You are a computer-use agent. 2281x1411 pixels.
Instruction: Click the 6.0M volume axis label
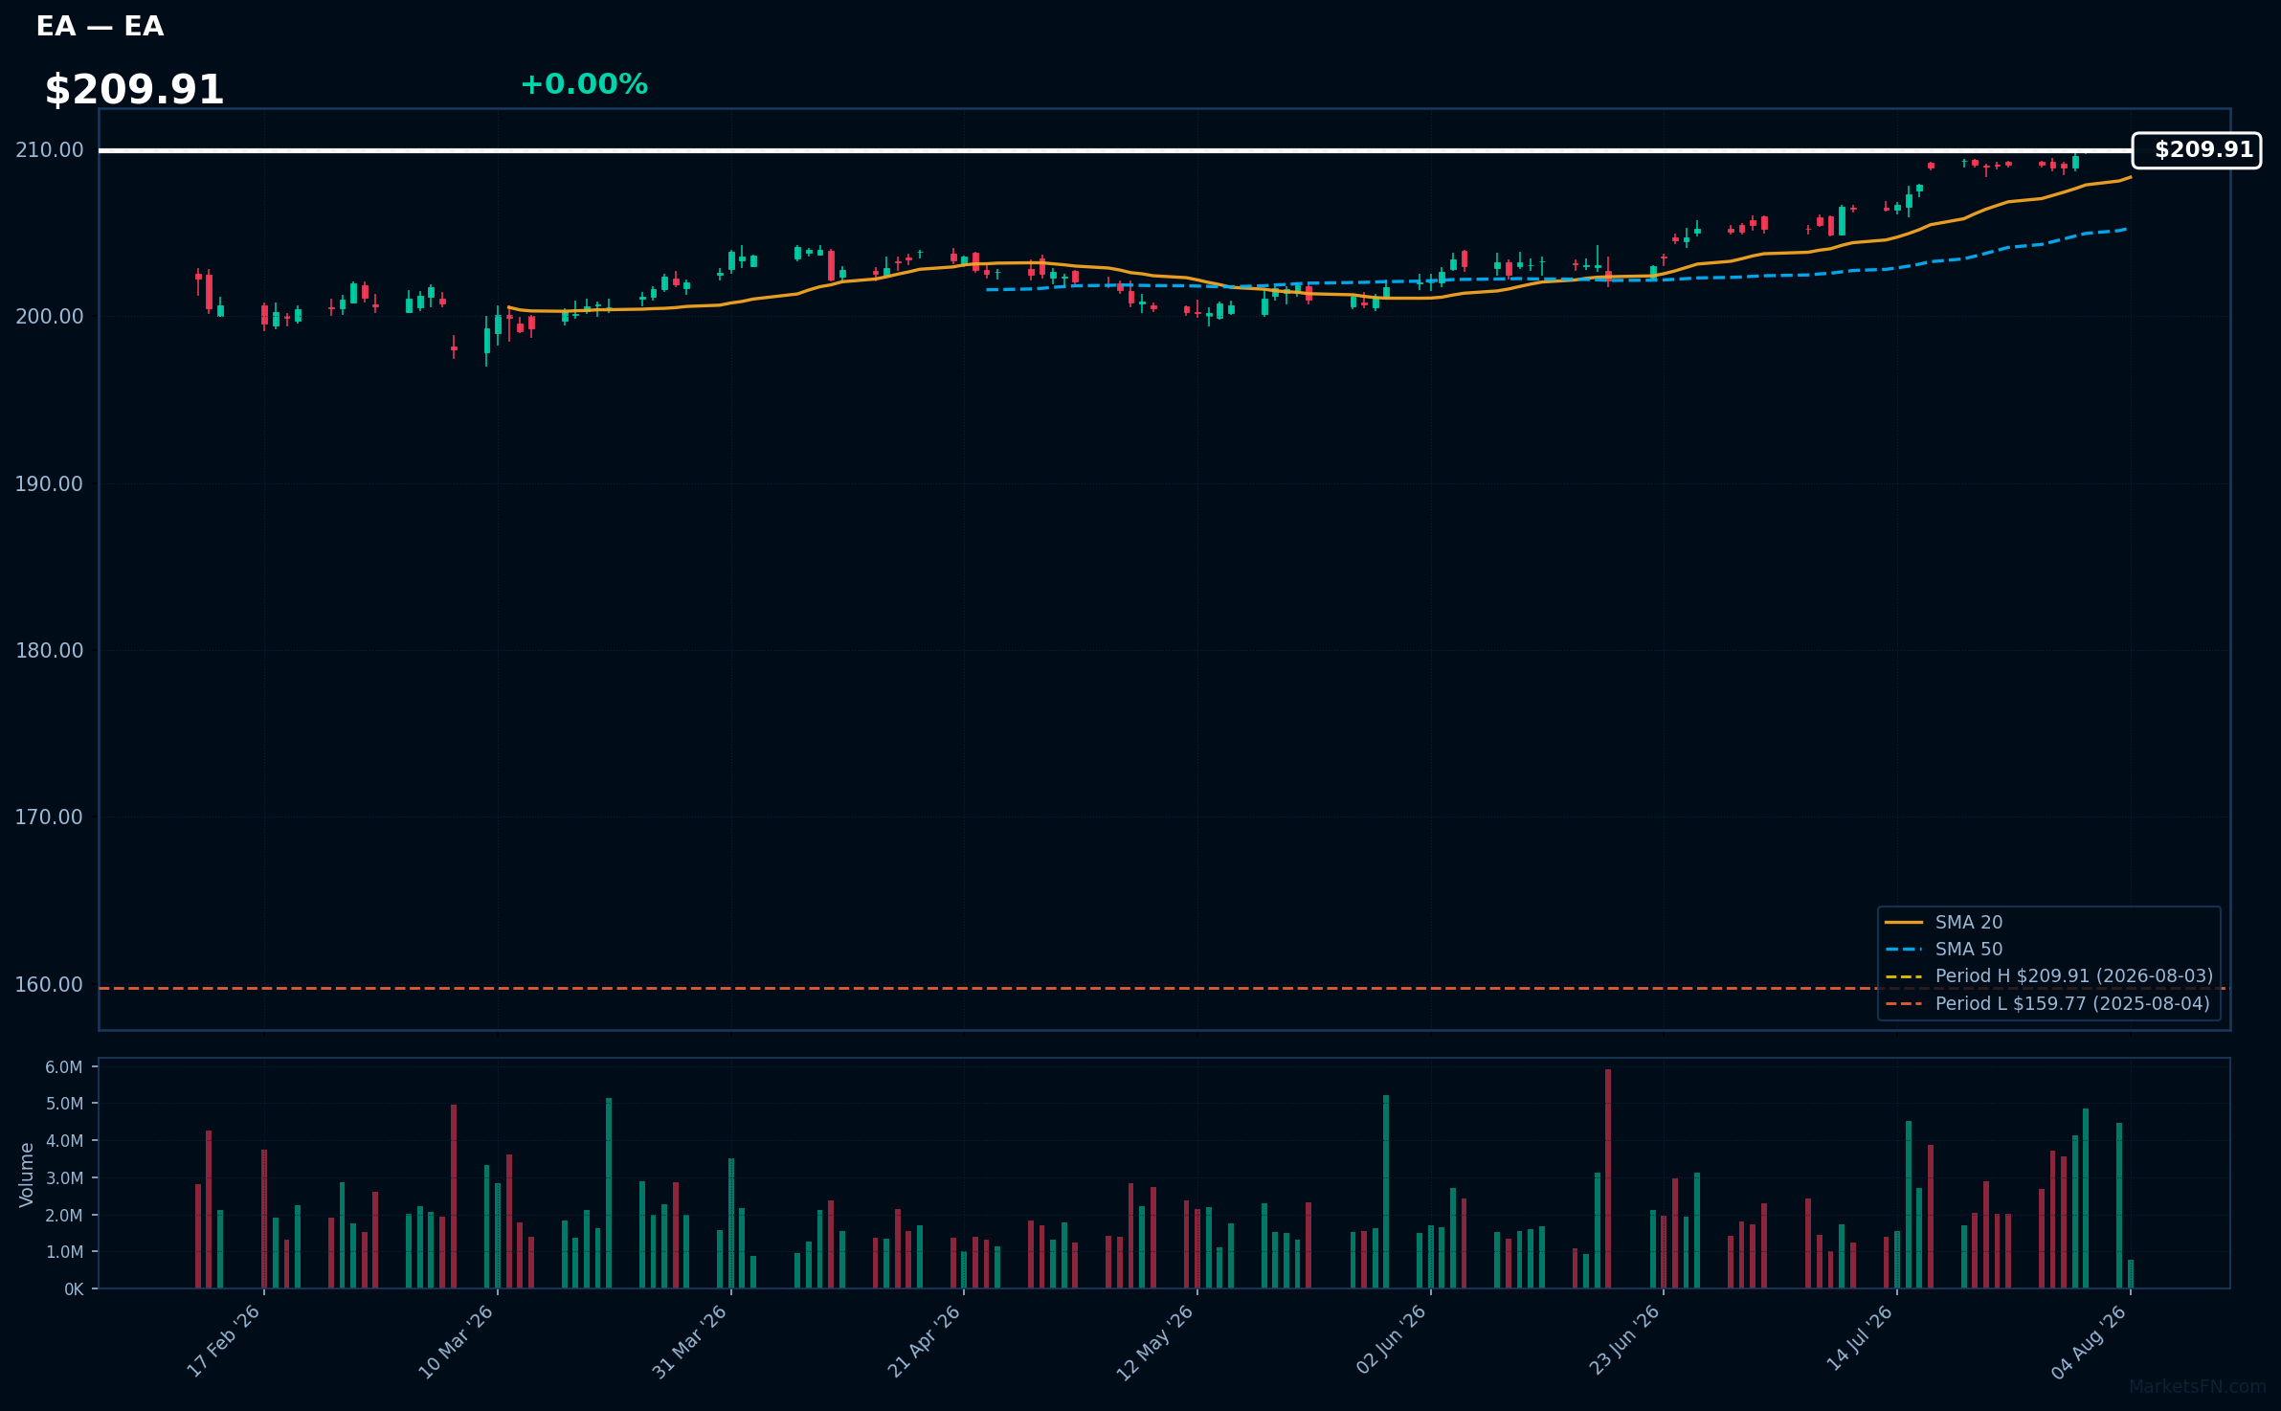pyautogui.click(x=64, y=1067)
